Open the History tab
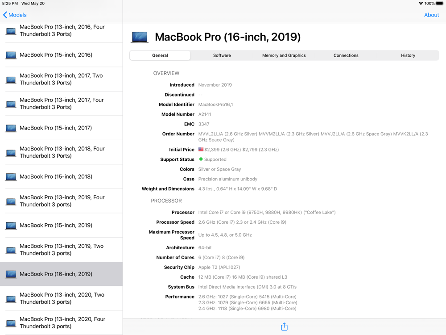This screenshot has width=446, height=335. (x=408, y=55)
